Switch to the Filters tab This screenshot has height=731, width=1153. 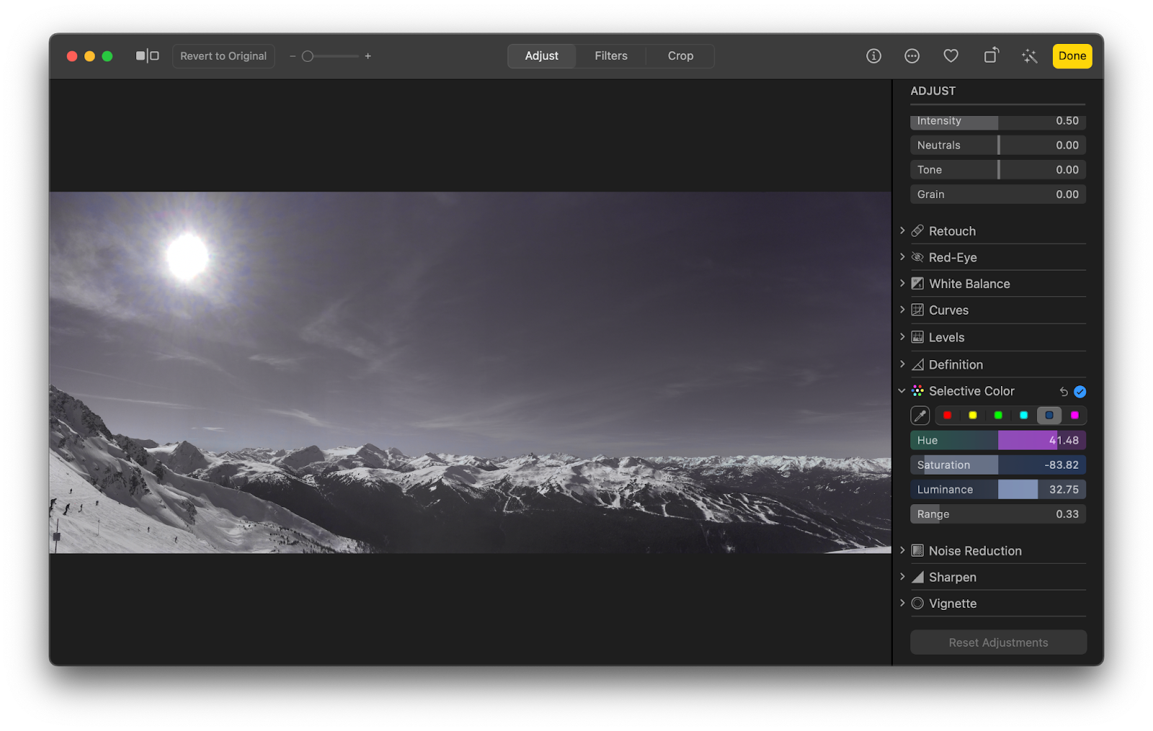(x=610, y=55)
